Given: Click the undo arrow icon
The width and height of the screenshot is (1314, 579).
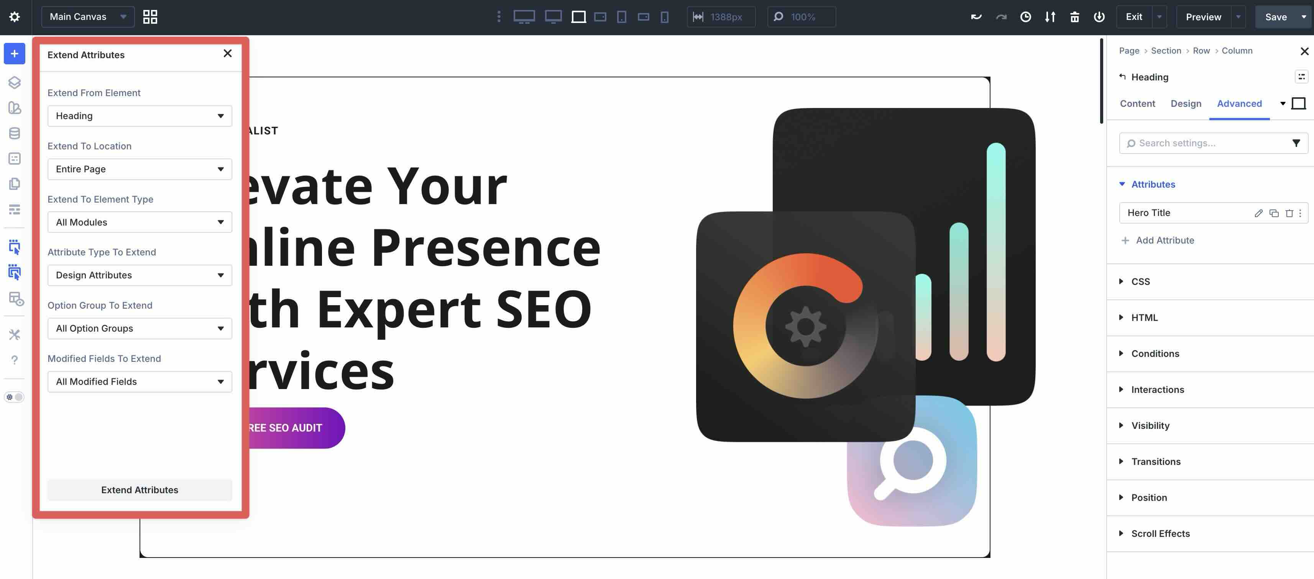Looking at the screenshot, I should coord(976,17).
